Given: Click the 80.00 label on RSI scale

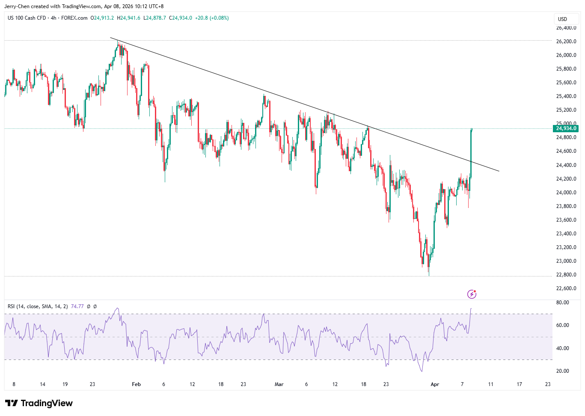Looking at the screenshot, I should click(562, 303).
